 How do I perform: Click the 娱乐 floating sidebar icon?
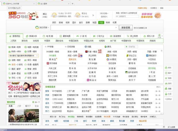[166, 68]
